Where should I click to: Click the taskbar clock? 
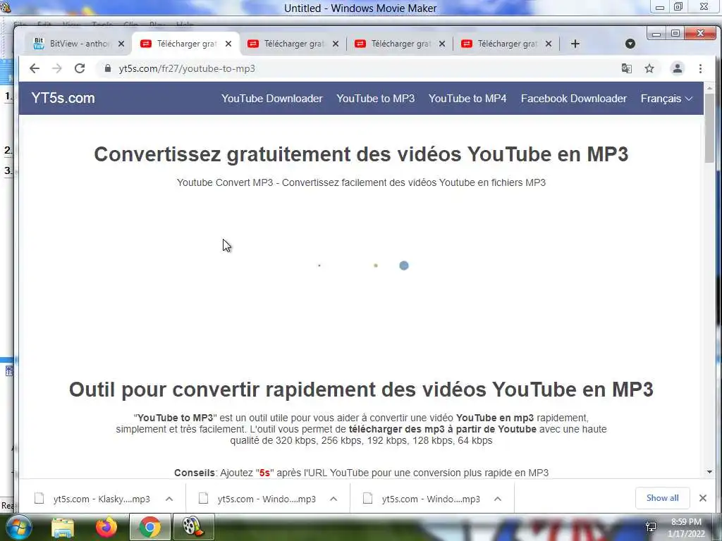[686, 528]
